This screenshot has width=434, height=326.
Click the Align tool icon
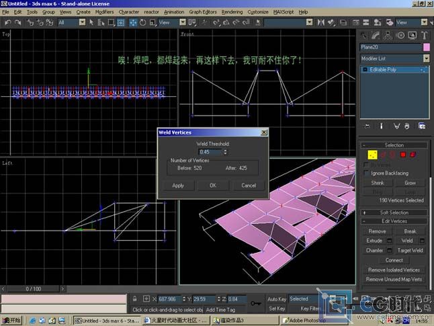331,22
